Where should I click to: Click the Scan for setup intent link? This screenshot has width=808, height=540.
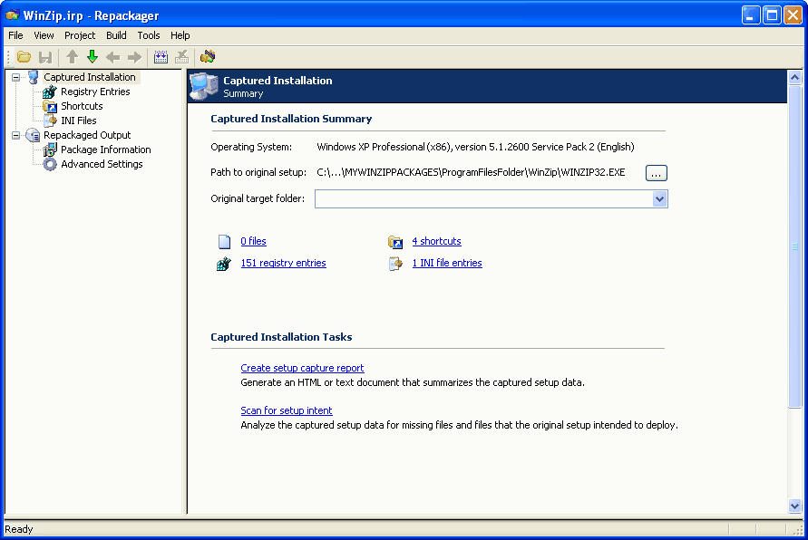tap(287, 410)
